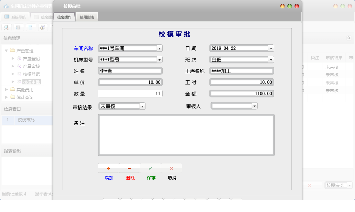Open the 审核人 dropdown
The width and height of the screenshot is (355, 212).
tap(254, 106)
